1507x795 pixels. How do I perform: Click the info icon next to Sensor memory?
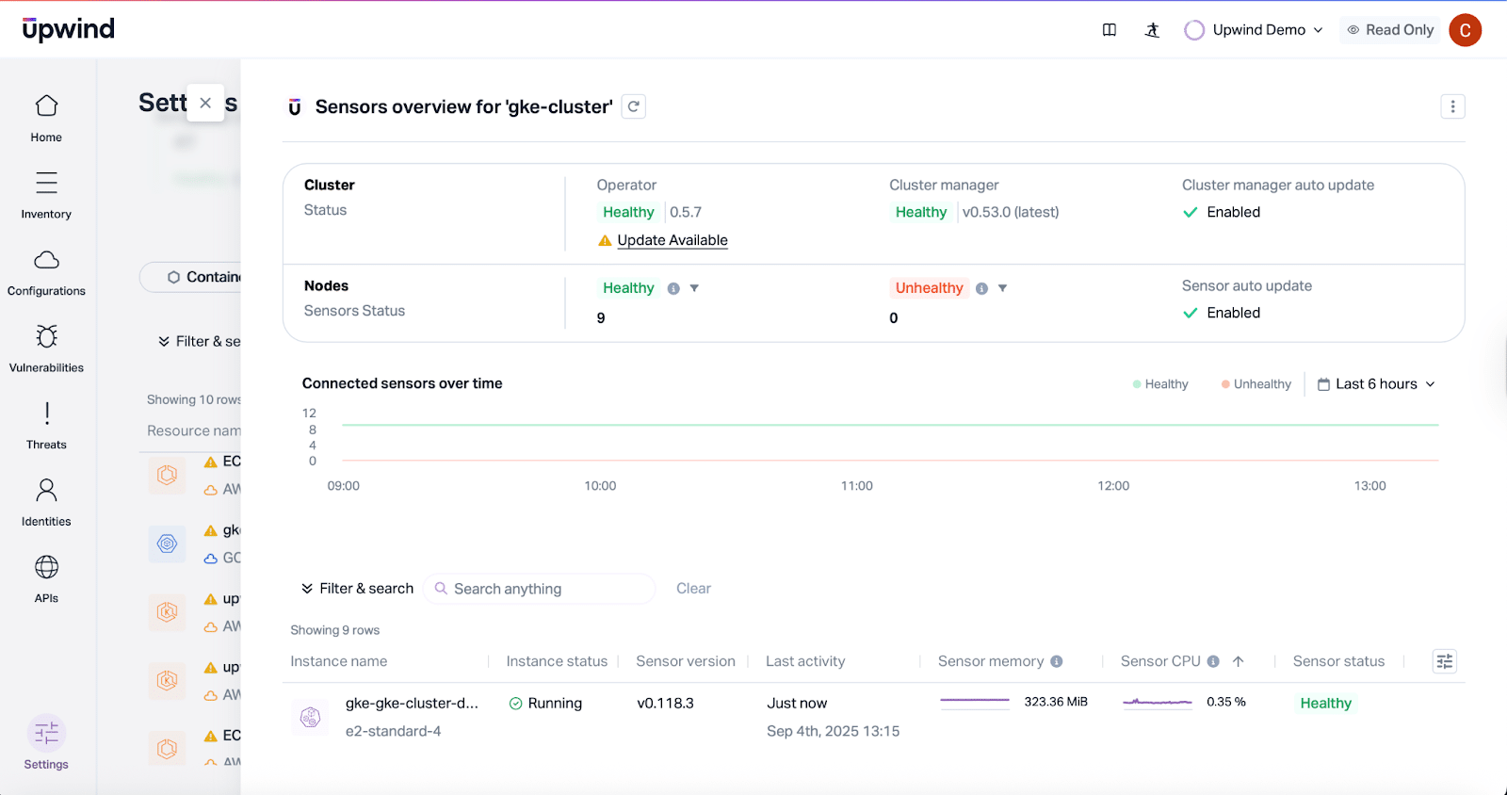click(x=1057, y=661)
